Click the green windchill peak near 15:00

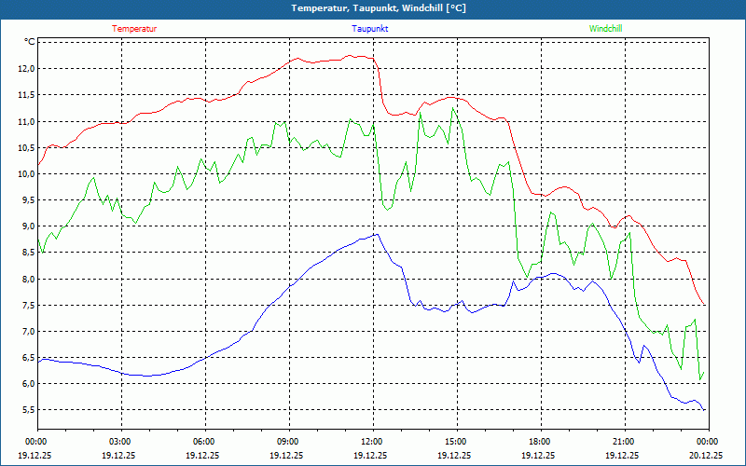click(x=452, y=108)
